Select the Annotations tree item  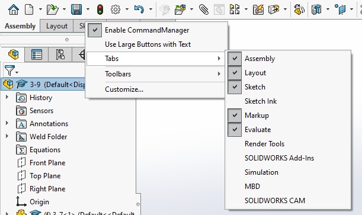coord(49,124)
